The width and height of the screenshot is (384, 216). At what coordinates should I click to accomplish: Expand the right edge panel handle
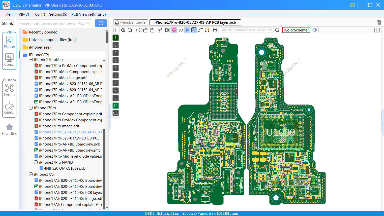tap(383, 123)
